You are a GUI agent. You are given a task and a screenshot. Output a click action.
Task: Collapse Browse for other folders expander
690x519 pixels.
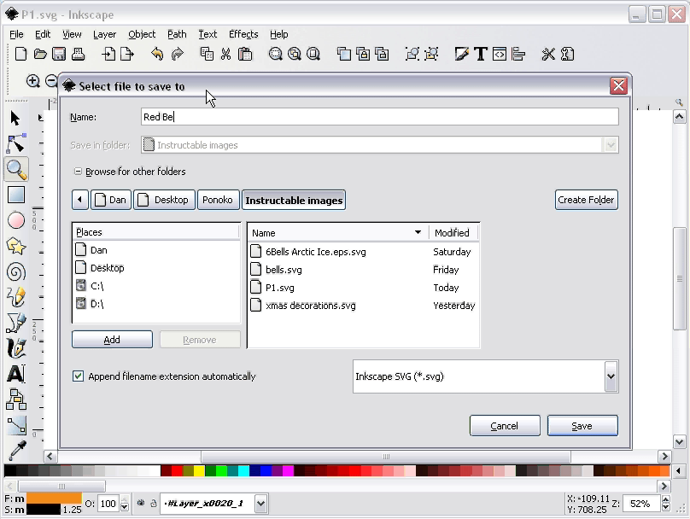[x=78, y=172]
